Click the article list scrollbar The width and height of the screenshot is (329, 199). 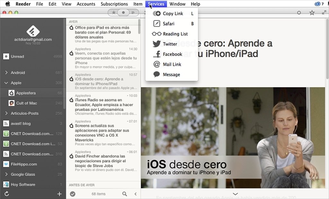[x=139, y=27]
